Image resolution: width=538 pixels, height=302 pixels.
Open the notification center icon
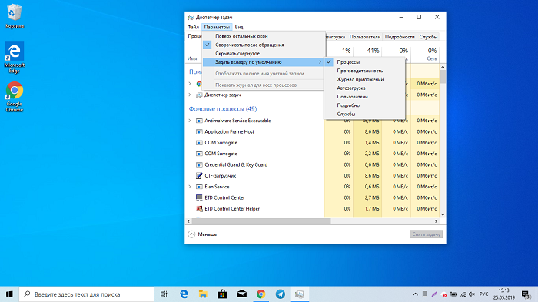pos(526,294)
